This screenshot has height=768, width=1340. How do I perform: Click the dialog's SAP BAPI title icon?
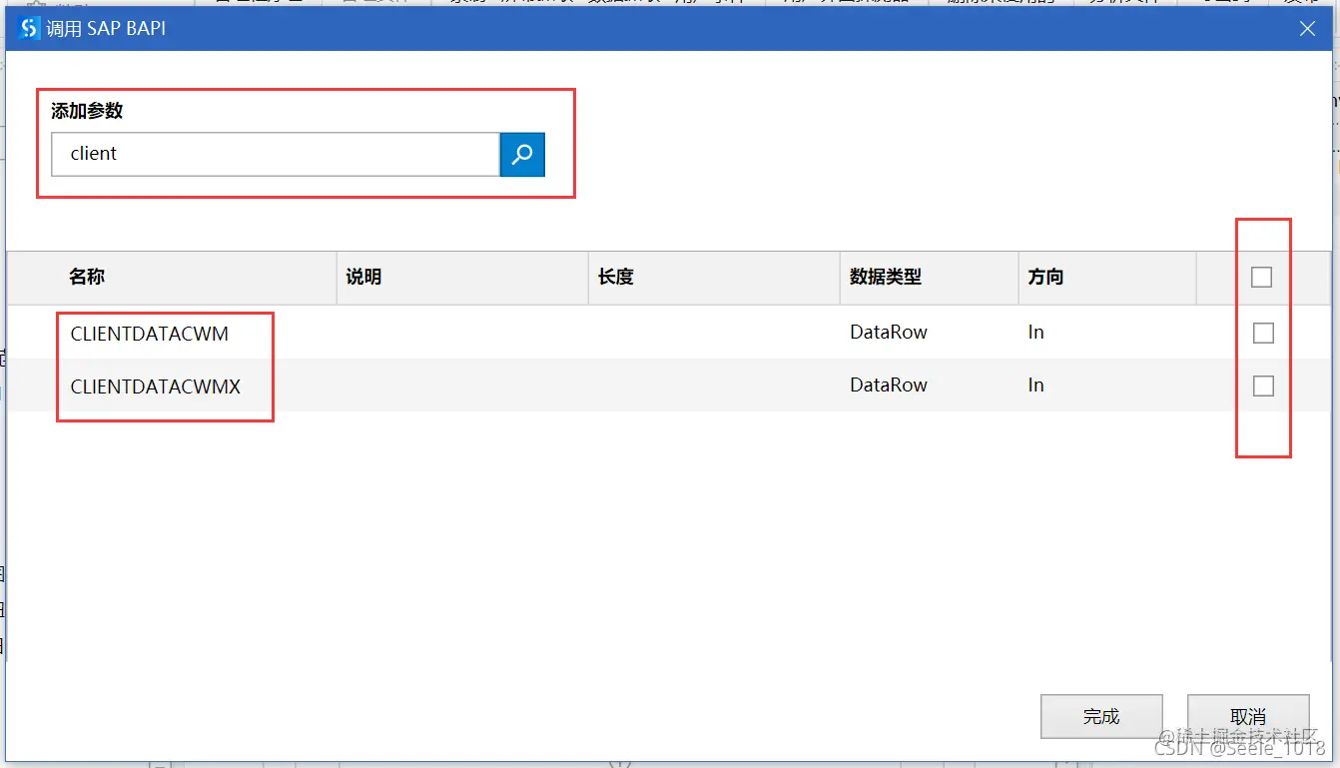click(x=30, y=29)
